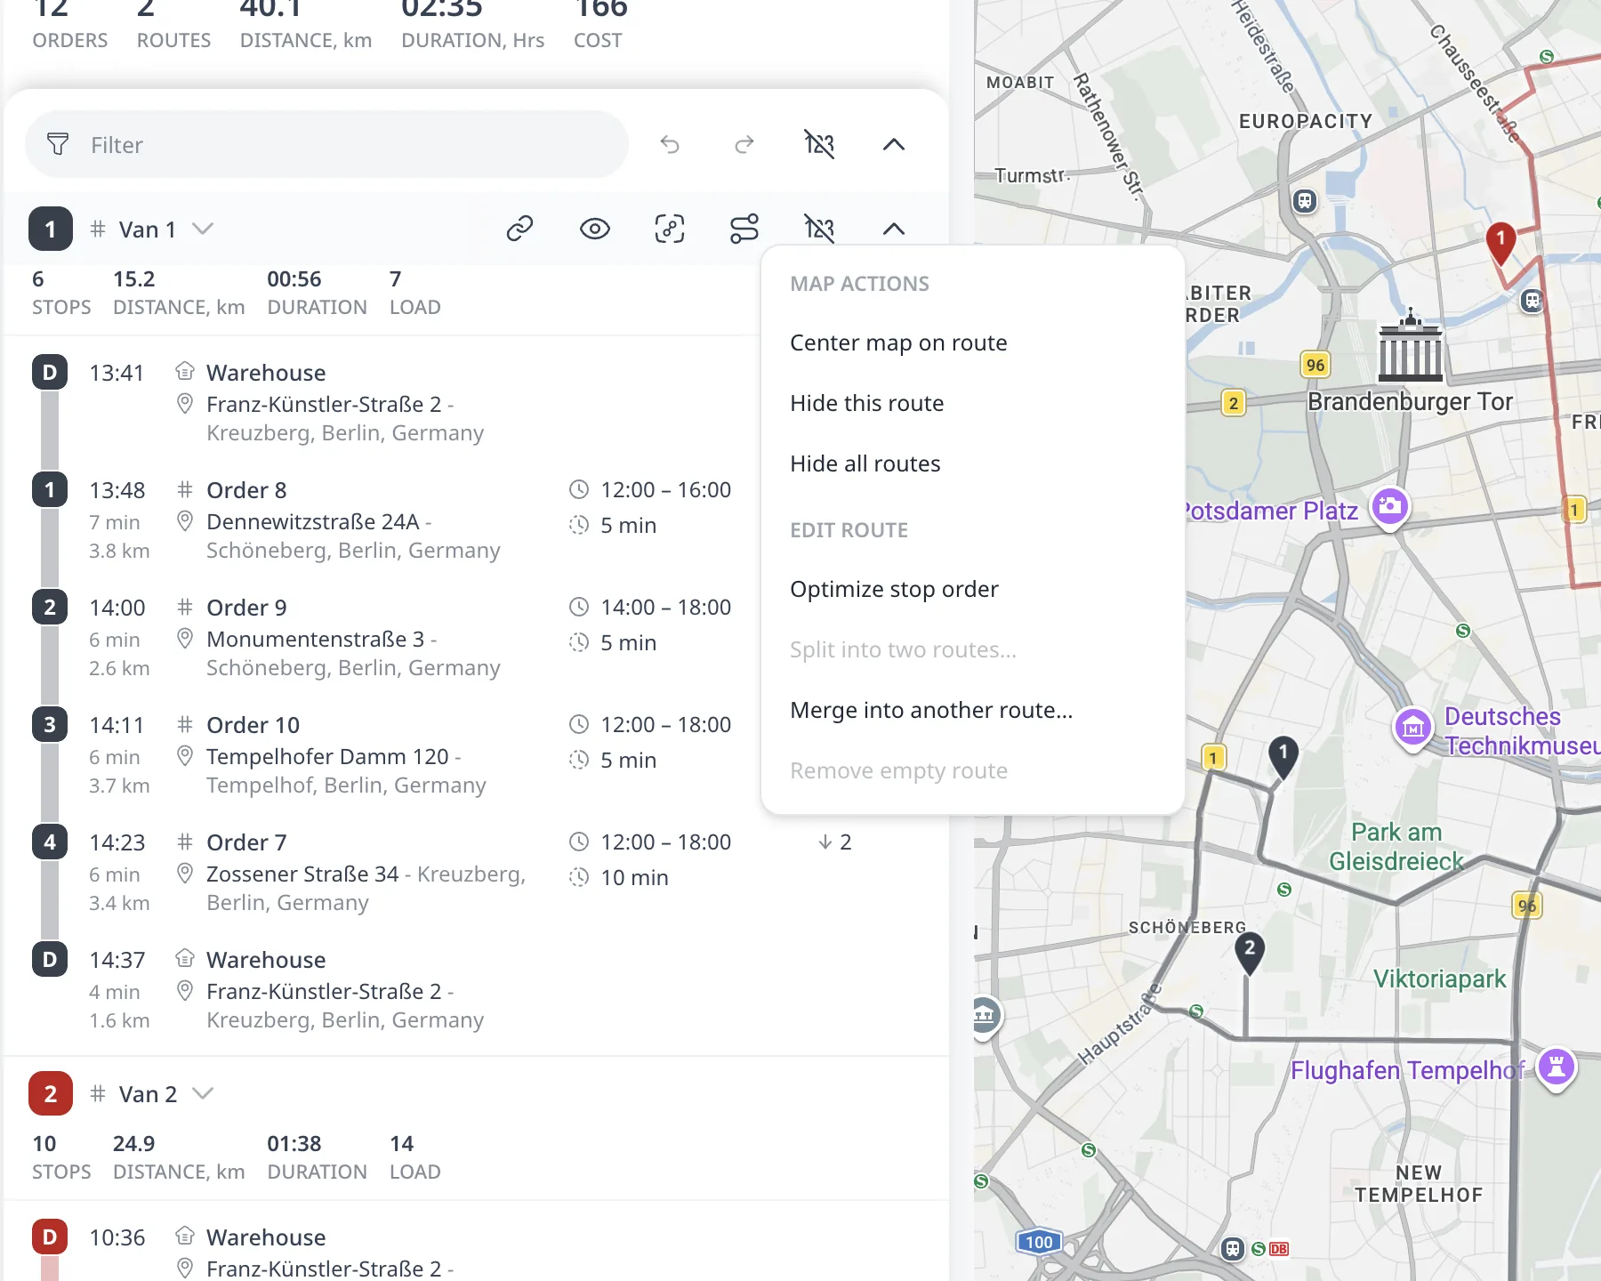
Task: Click the Van 1 route number badge
Action: tap(50, 229)
